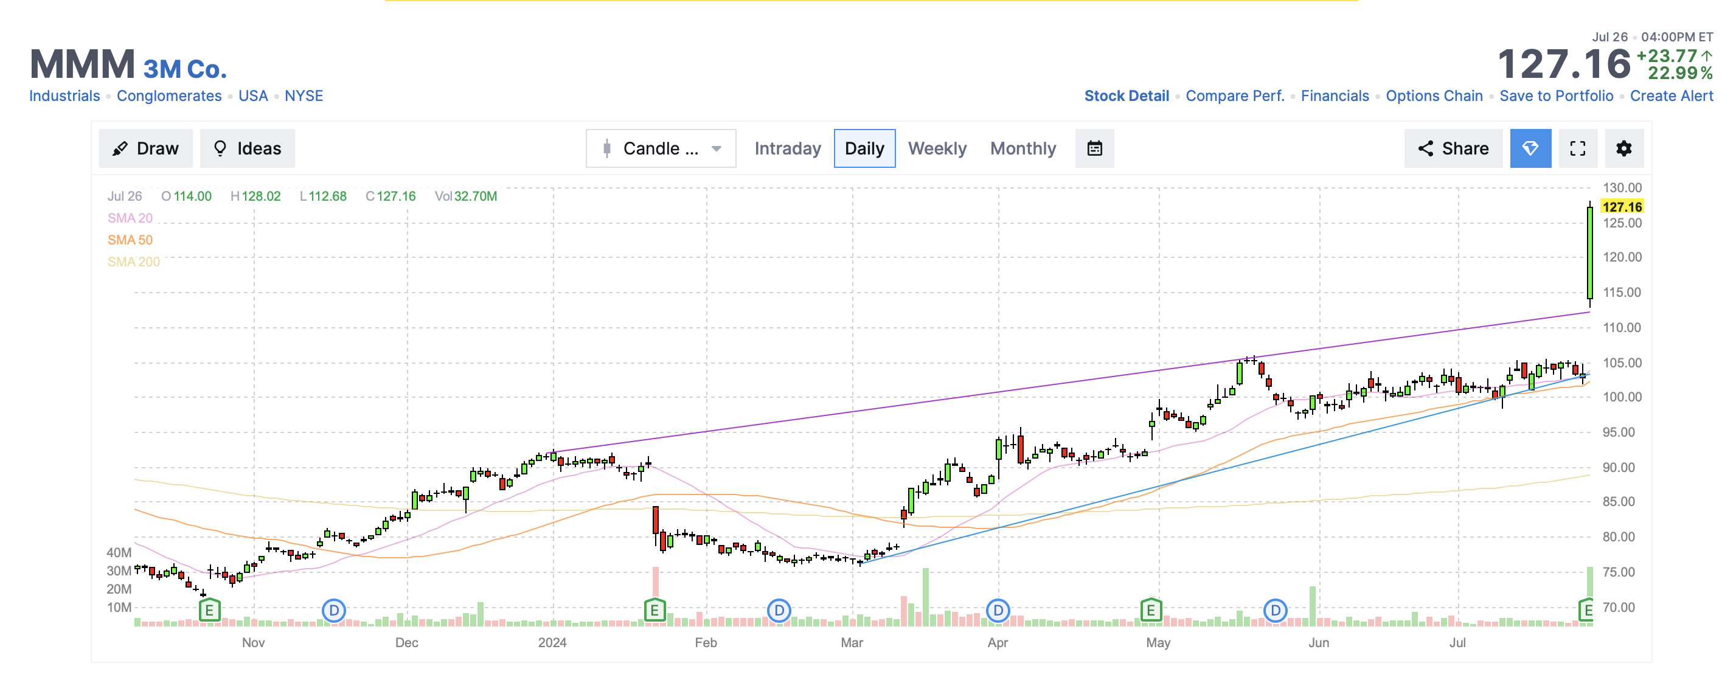Expand the Candle chart type dropdown
Screen dimensions: 1736x680
[x=661, y=148]
